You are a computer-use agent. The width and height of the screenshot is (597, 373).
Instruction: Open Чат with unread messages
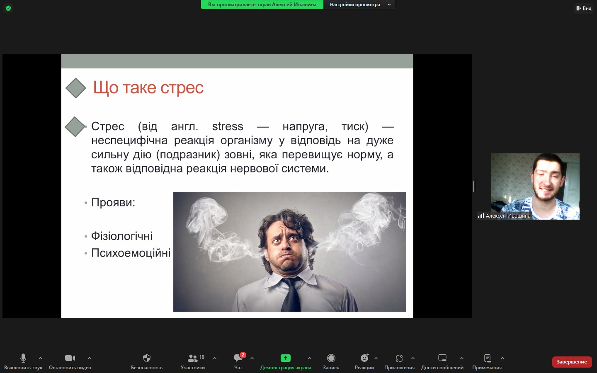(x=238, y=361)
